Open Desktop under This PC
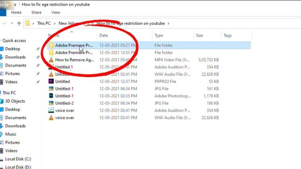 [13, 109]
